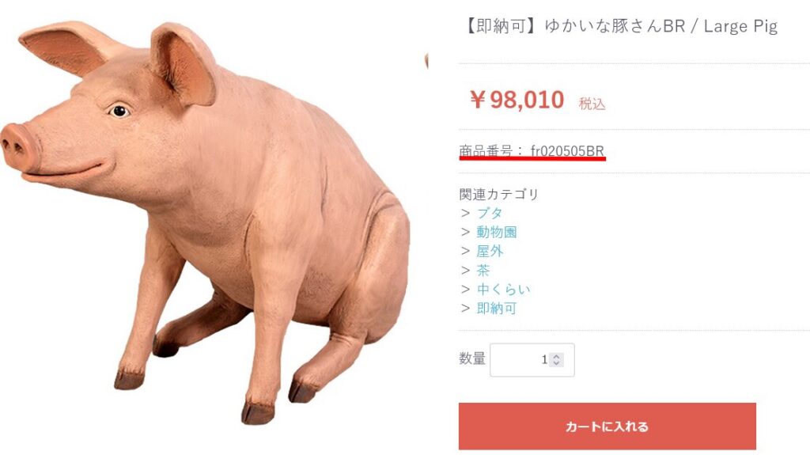The image size is (810, 455).
Task: Open the プタ category link
Action: pyautogui.click(x=489, y=213)
